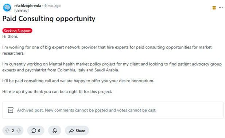The height and width of the screenshot is (138, 225).
Task: Click the gold archived box icon
Action: (x=214, y=8)
